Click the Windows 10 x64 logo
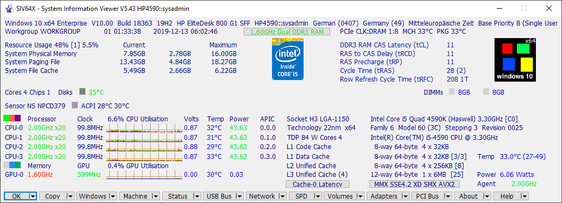 tap(515, 59)
